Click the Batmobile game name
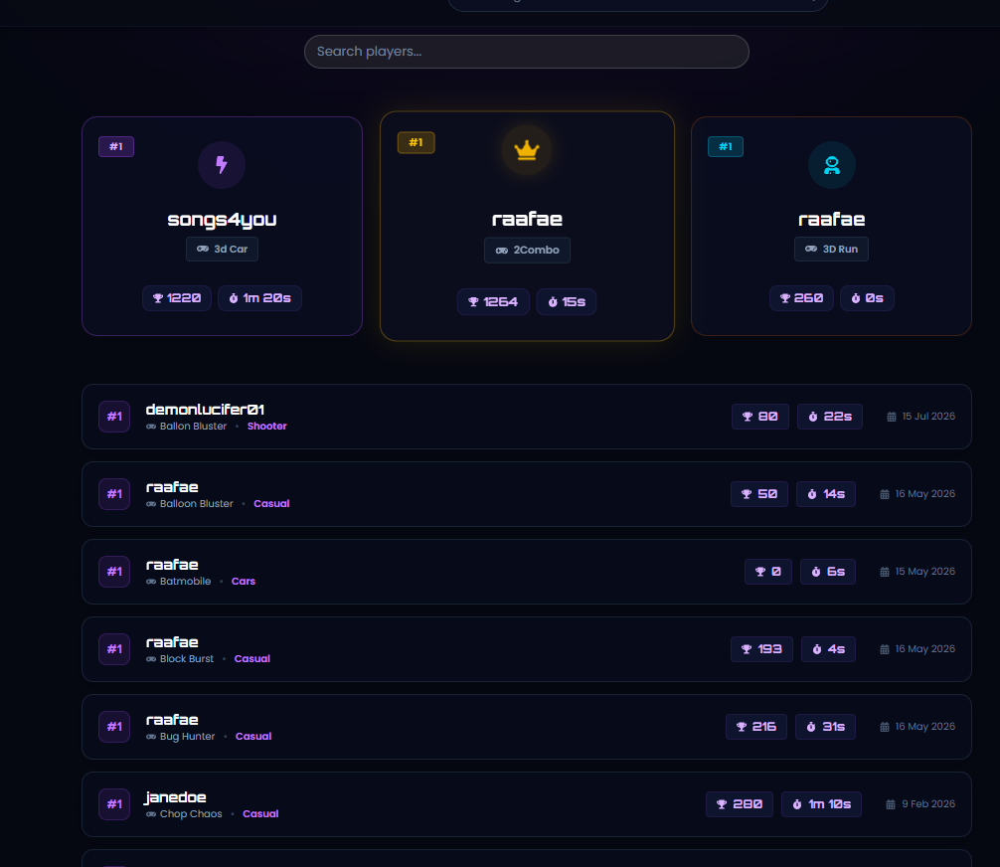Screen dimensions: 1000x867 coord(185,582)
